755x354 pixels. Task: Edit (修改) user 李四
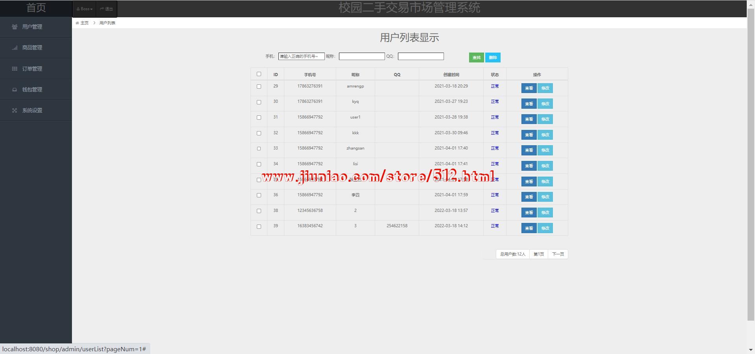point(545,197)
